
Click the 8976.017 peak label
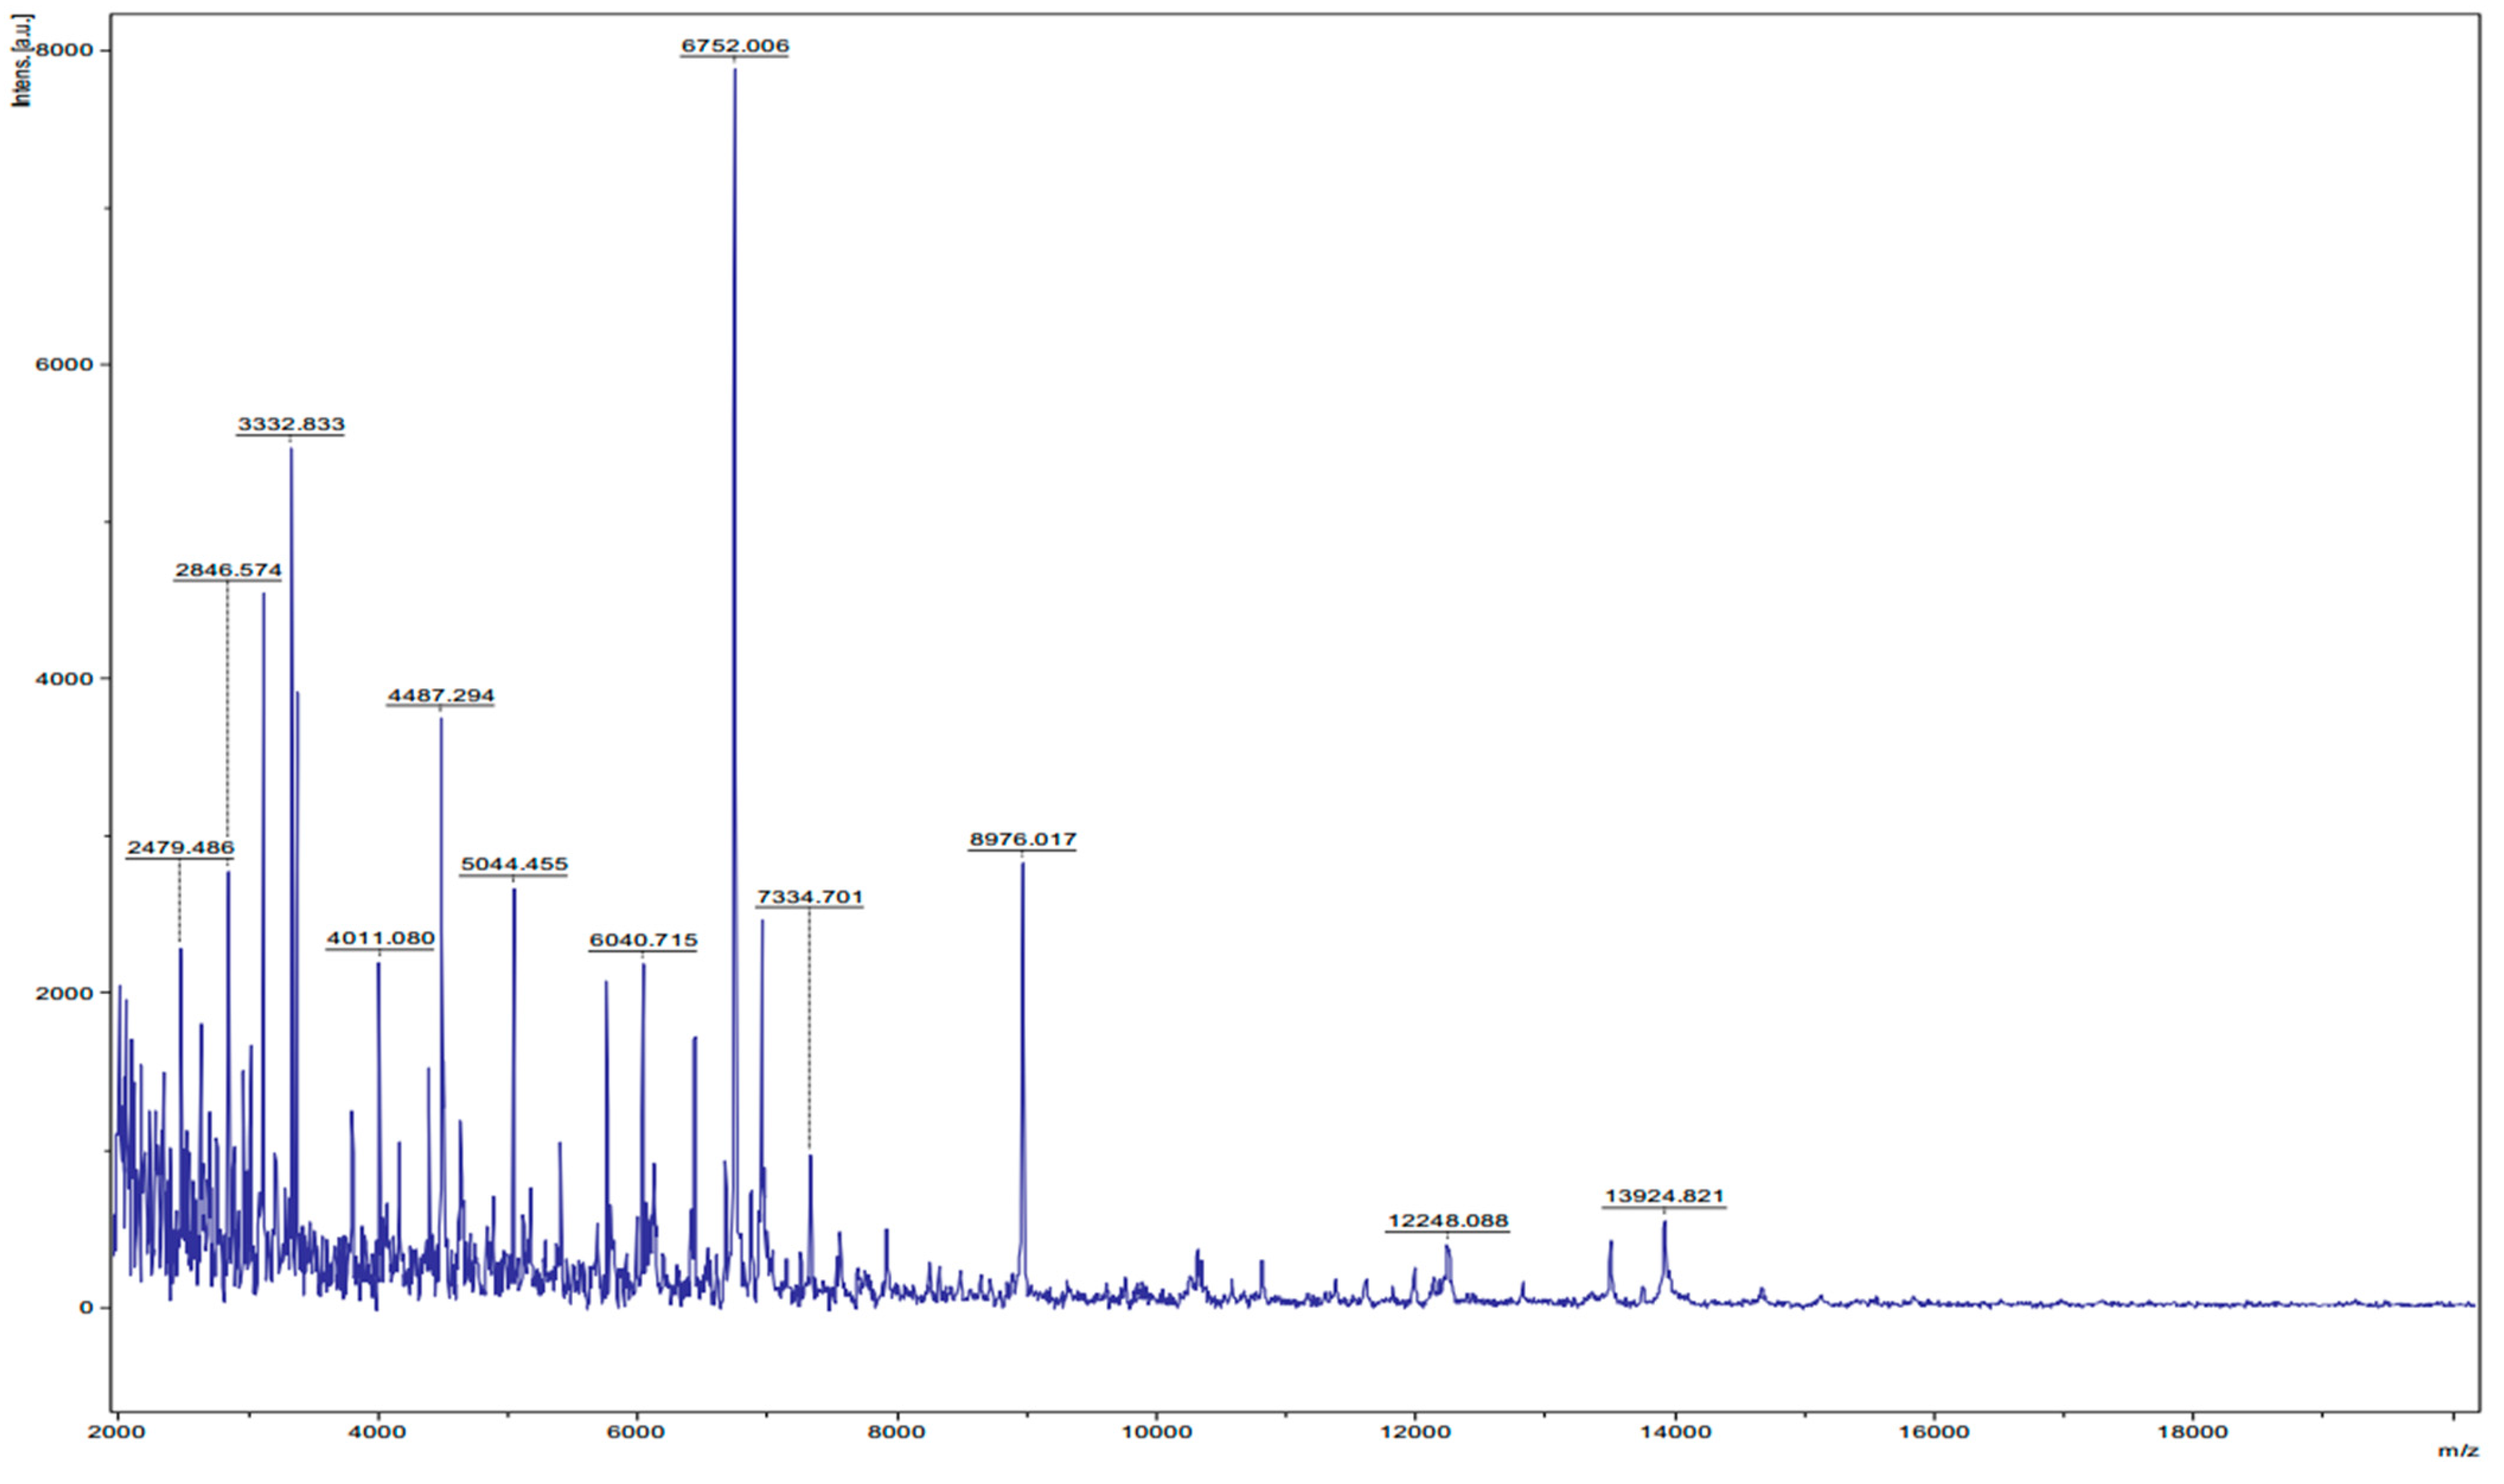point(1023,839)
